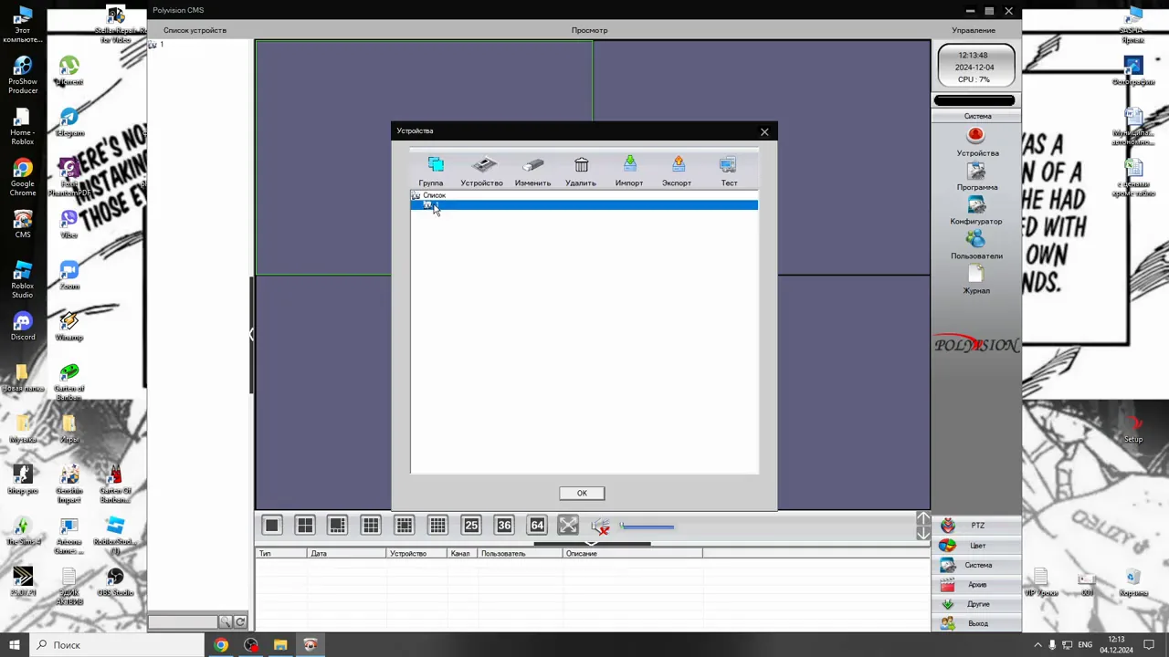Click the Экспорт icon

click(x=678, y=165)
